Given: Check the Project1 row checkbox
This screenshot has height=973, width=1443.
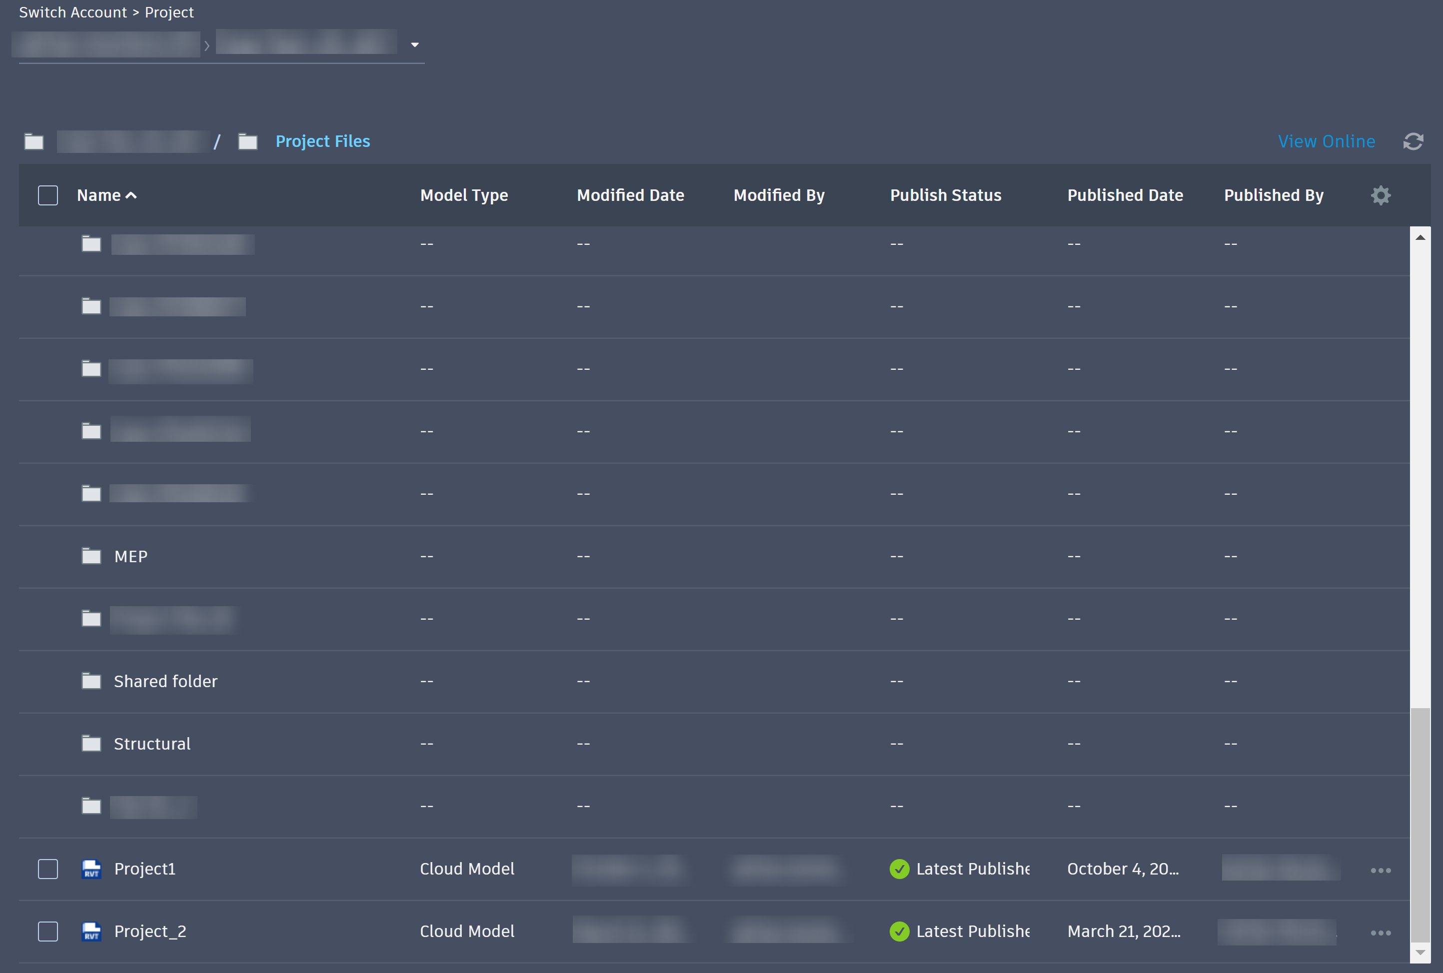Looking at the screenshot, I should tap(48, 869).
